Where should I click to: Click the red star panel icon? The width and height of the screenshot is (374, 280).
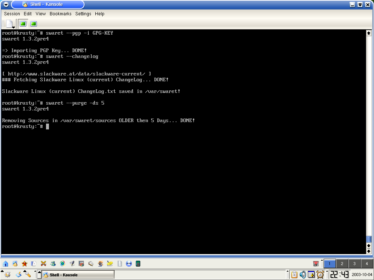24,264
